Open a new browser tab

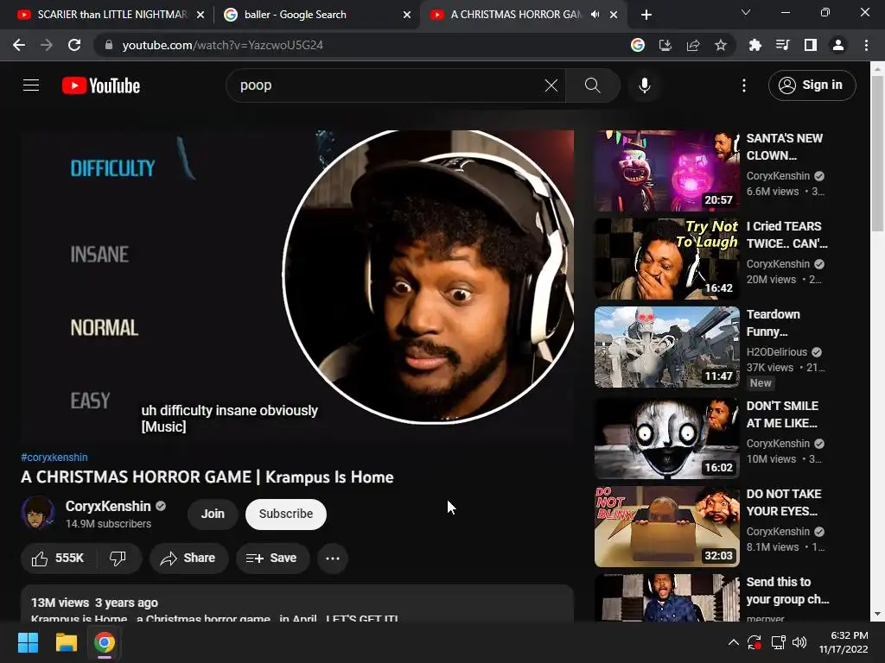point(646,15)
